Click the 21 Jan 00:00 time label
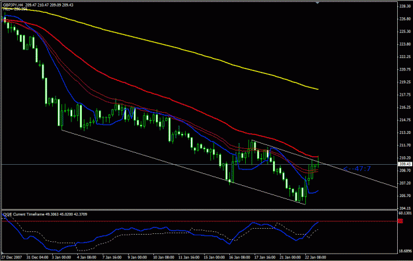Screen dimensions: 413x261 [290, 257]
